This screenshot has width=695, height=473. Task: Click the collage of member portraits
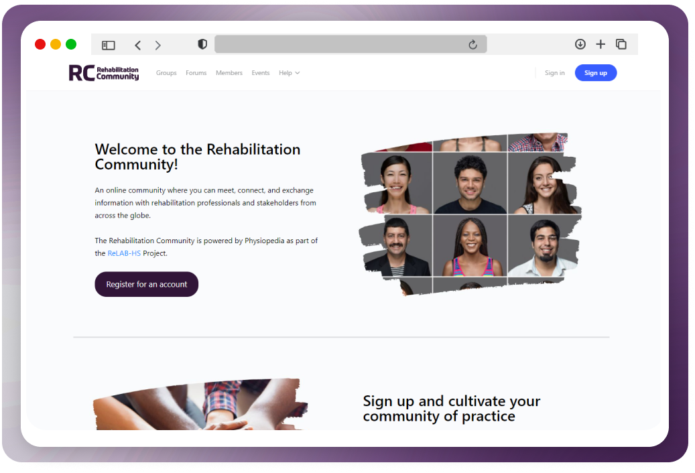[x=470, y=214]
